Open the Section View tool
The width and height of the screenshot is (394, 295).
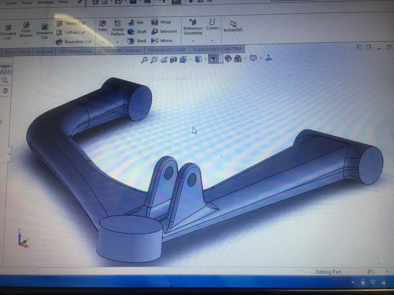[174, 60]
